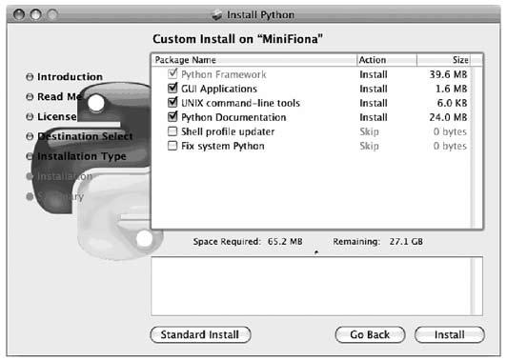Uncheck the UNIX command-line tools checkbox
The image size is (507, 361).
coord(172,102)
